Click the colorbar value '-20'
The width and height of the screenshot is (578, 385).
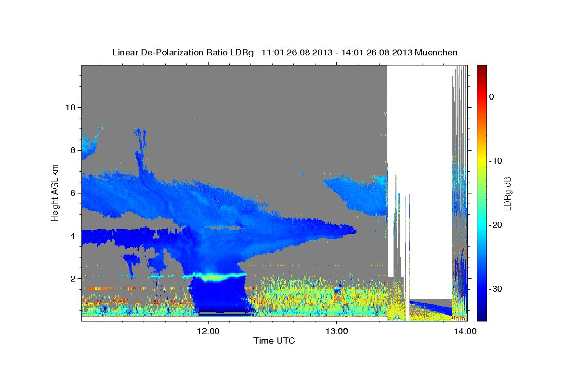[496, 225]
